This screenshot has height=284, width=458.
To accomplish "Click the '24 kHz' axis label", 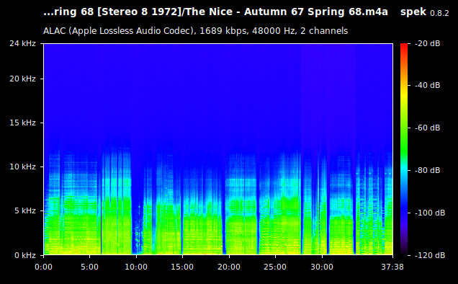I will [x=22, y=43].
